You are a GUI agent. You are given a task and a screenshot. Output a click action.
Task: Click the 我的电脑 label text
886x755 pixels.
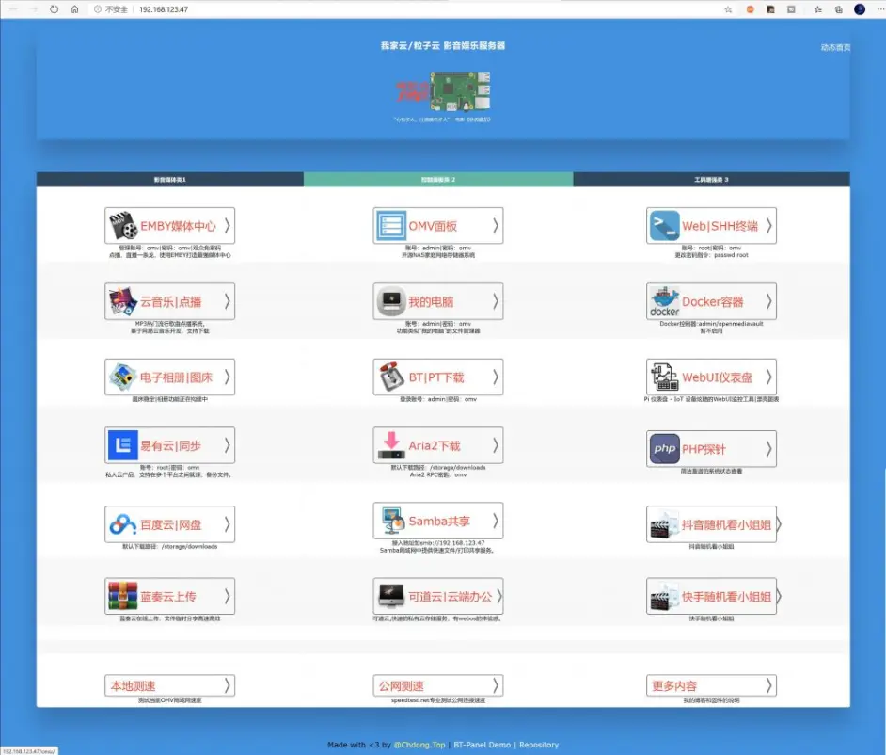[431, 302]
